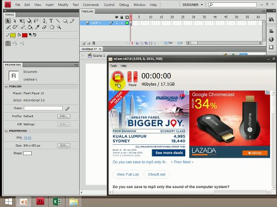277x207 pixels.
Task: Select the Pencil tool
Action: (x=72, y=21)
